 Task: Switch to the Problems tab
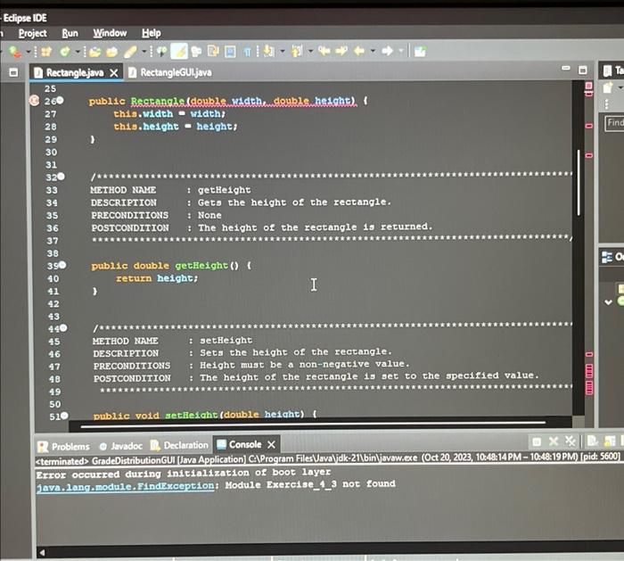coord(63,446)
